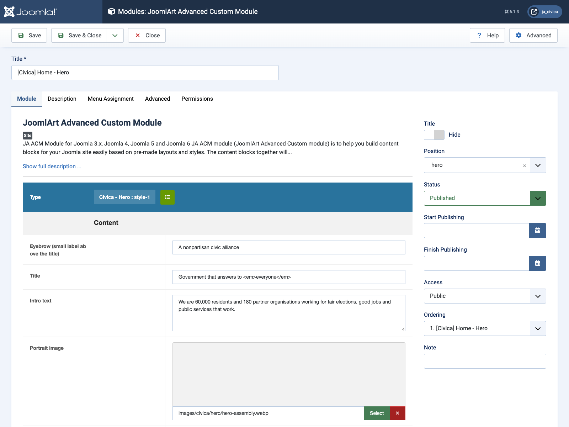Click the Portrait image preview area

click(x=289, y=374)
